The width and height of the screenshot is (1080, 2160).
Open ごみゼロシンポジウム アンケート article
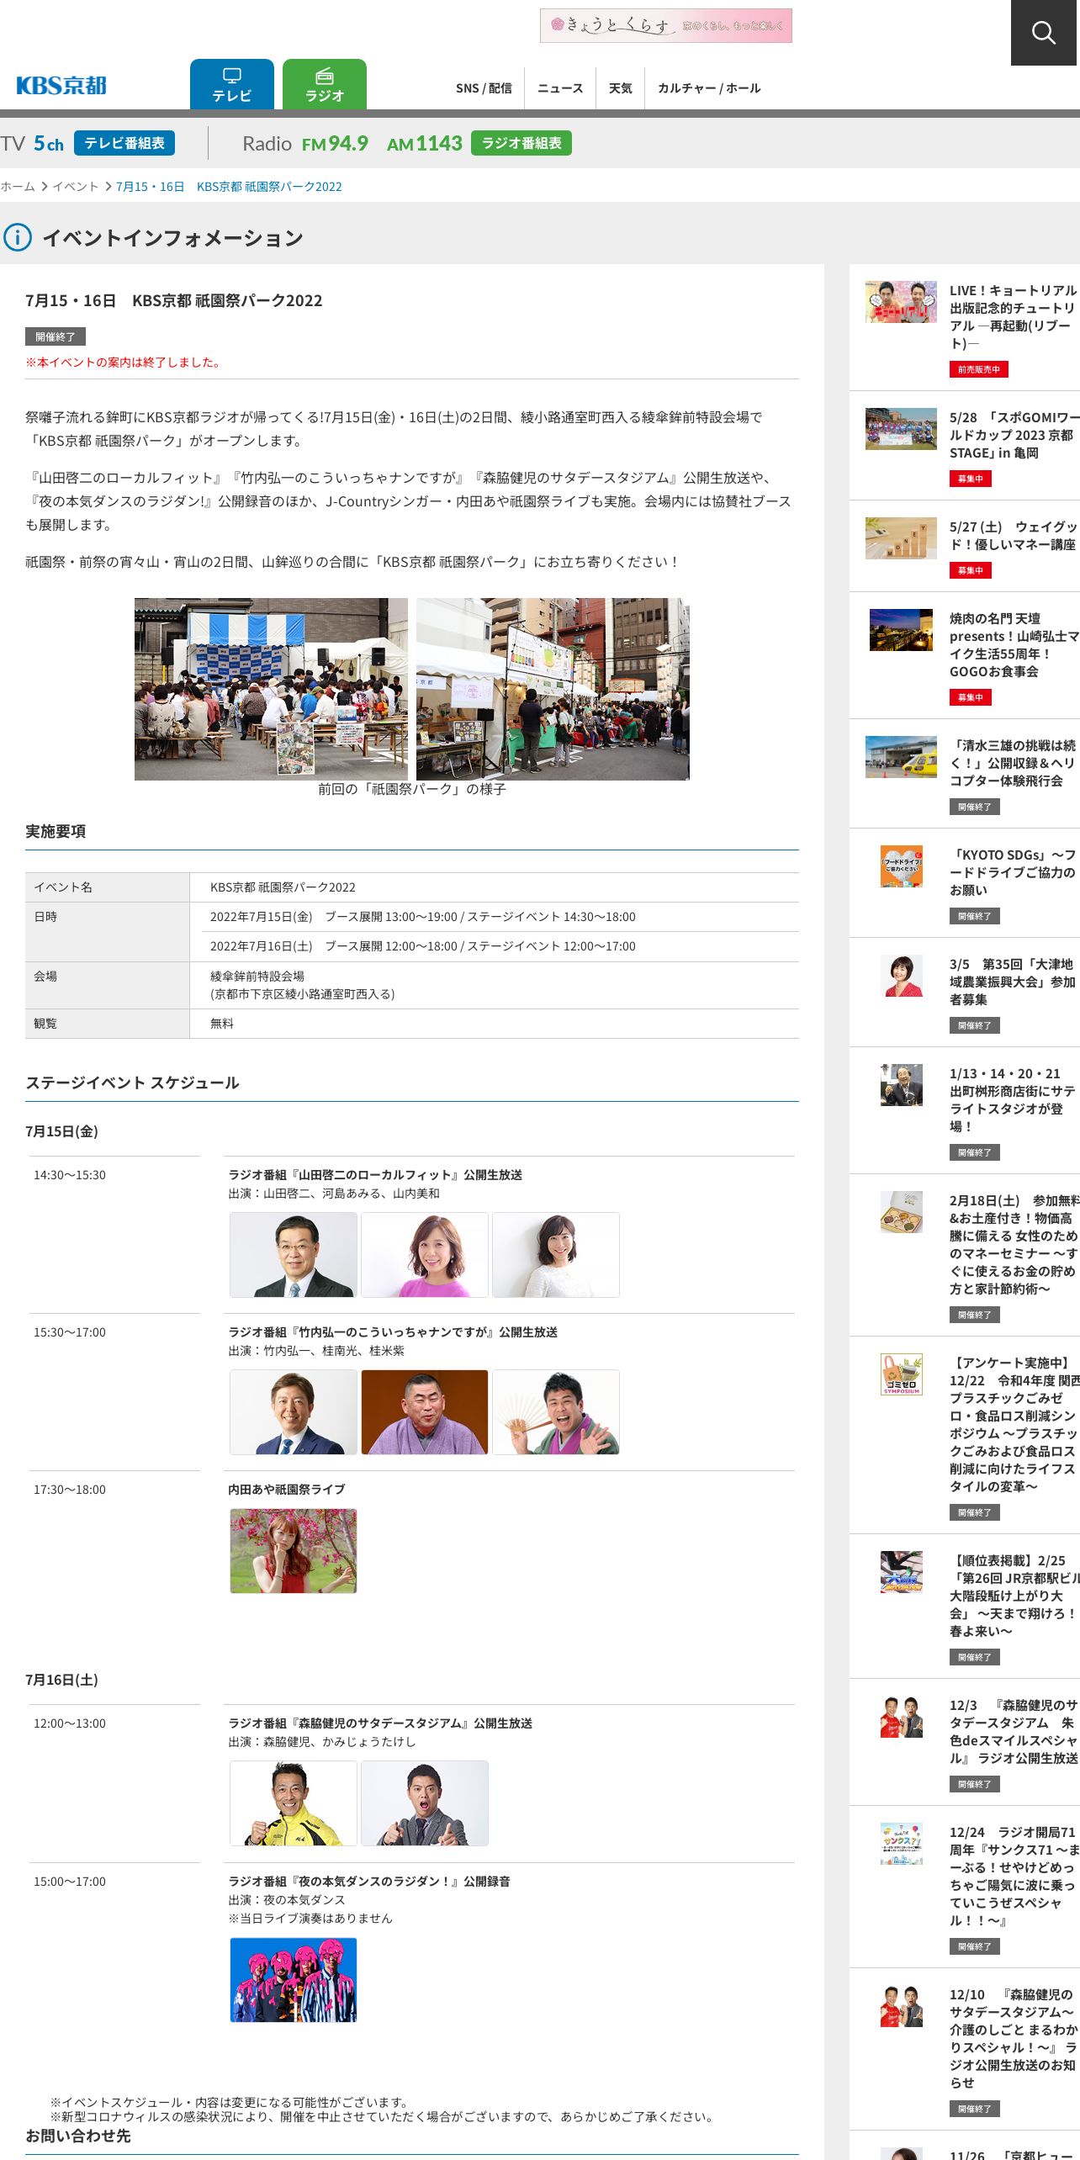click(x=1014, y=1424)
